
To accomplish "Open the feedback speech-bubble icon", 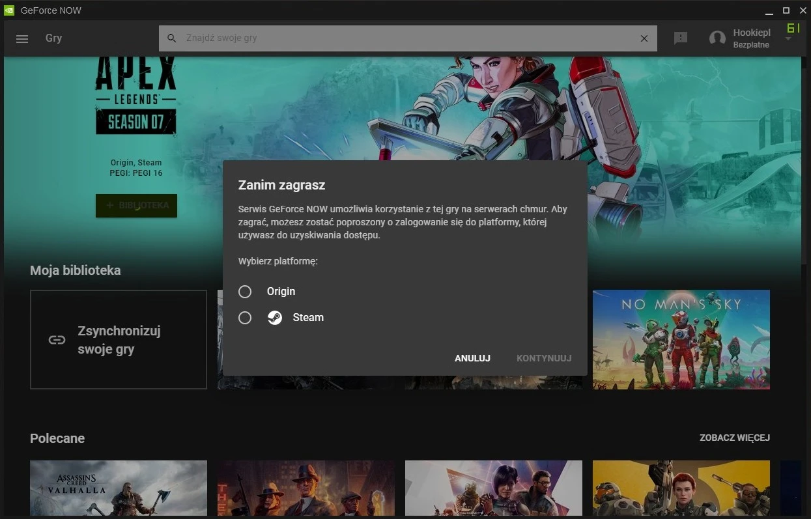I will point(681,38).
